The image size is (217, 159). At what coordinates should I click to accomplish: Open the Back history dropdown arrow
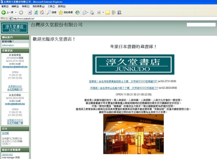point(16,12)
